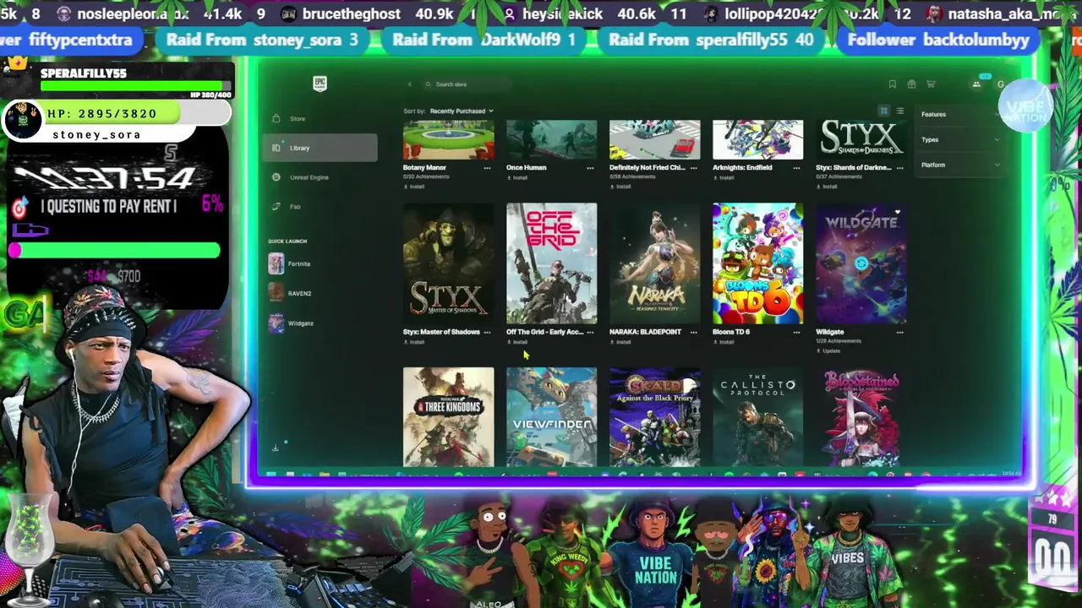
Task: Update Wildgate
Action: pos(828,351)
